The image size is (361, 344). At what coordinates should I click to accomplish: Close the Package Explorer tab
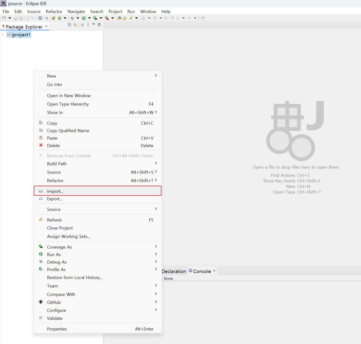click(46, 26)
